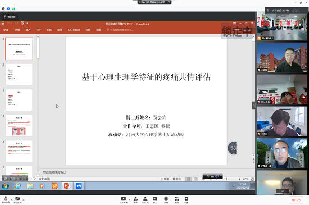
Task: Open the invite participants icon
Action: tap(135, 200)
